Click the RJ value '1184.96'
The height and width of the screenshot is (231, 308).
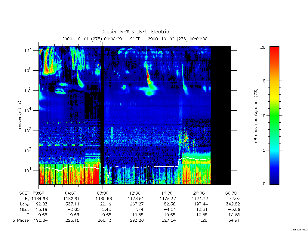pyautogui.click(x=39, y=199)
